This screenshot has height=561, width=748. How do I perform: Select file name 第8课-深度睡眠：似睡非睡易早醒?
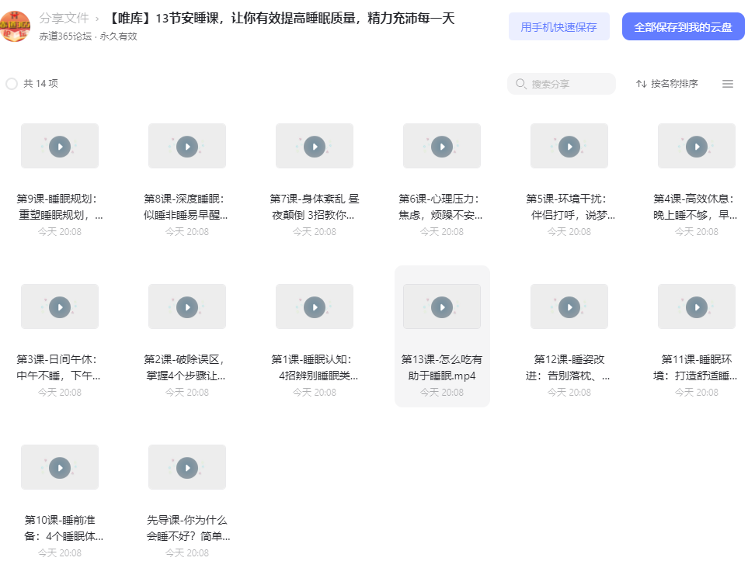[x=186, y=207]
